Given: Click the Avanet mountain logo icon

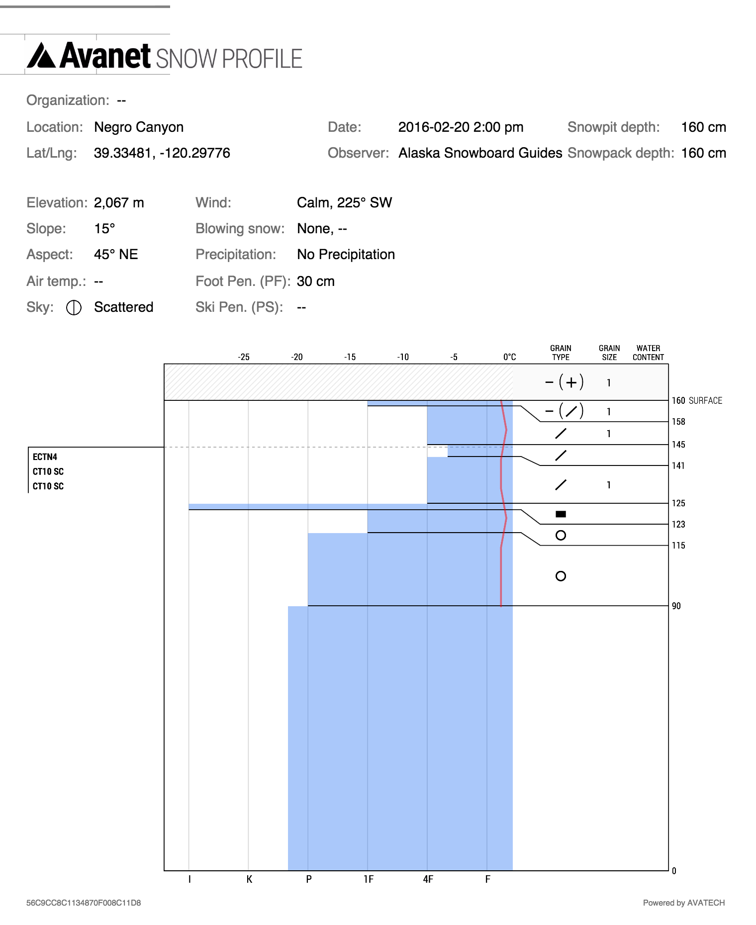Looking at the screenshot, I should [41, 56].
